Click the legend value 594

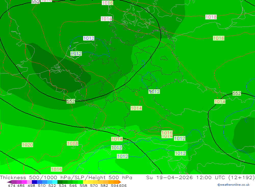point(115,185)
